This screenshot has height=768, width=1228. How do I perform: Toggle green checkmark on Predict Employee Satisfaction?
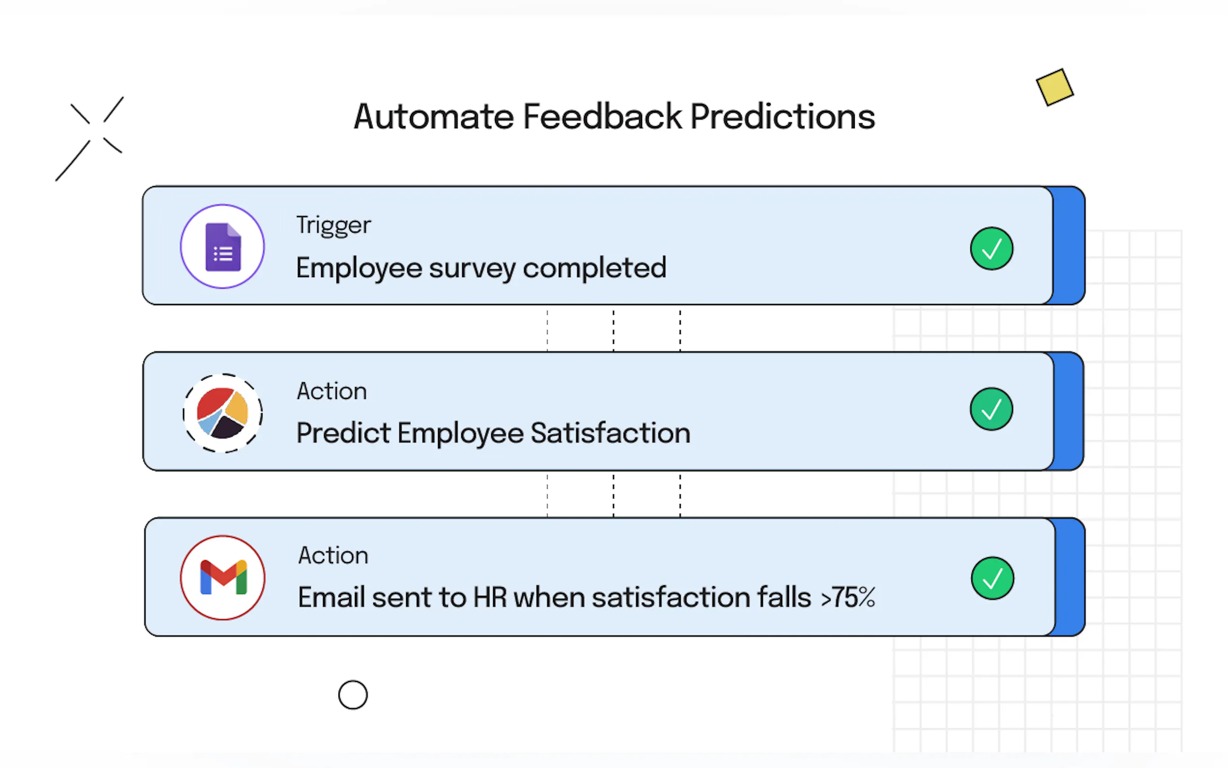click(x=991, y=410)
